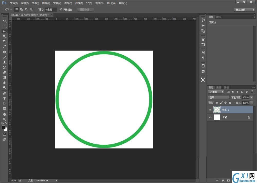
Task: Toggle lock image pixels brush icon
Action: coord(221,103)
